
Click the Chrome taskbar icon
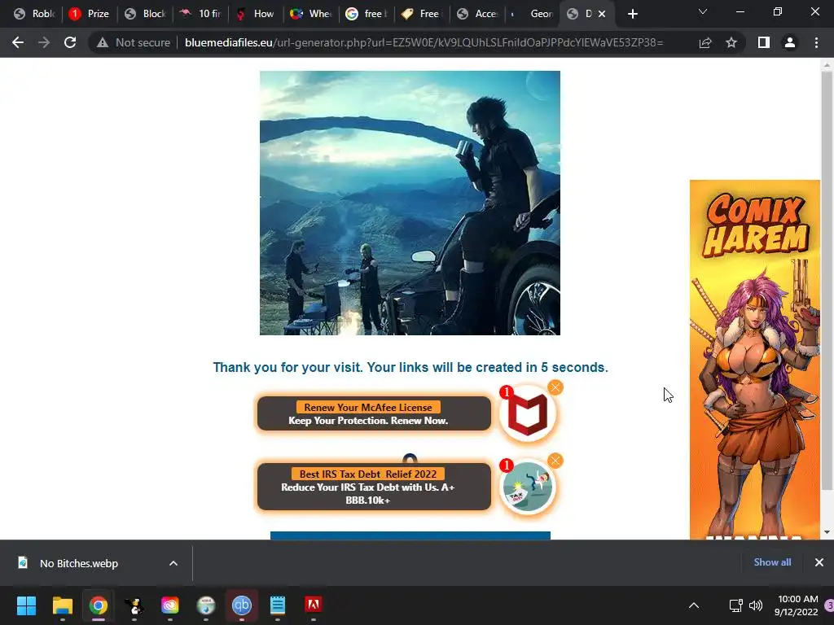coord(99,605)
